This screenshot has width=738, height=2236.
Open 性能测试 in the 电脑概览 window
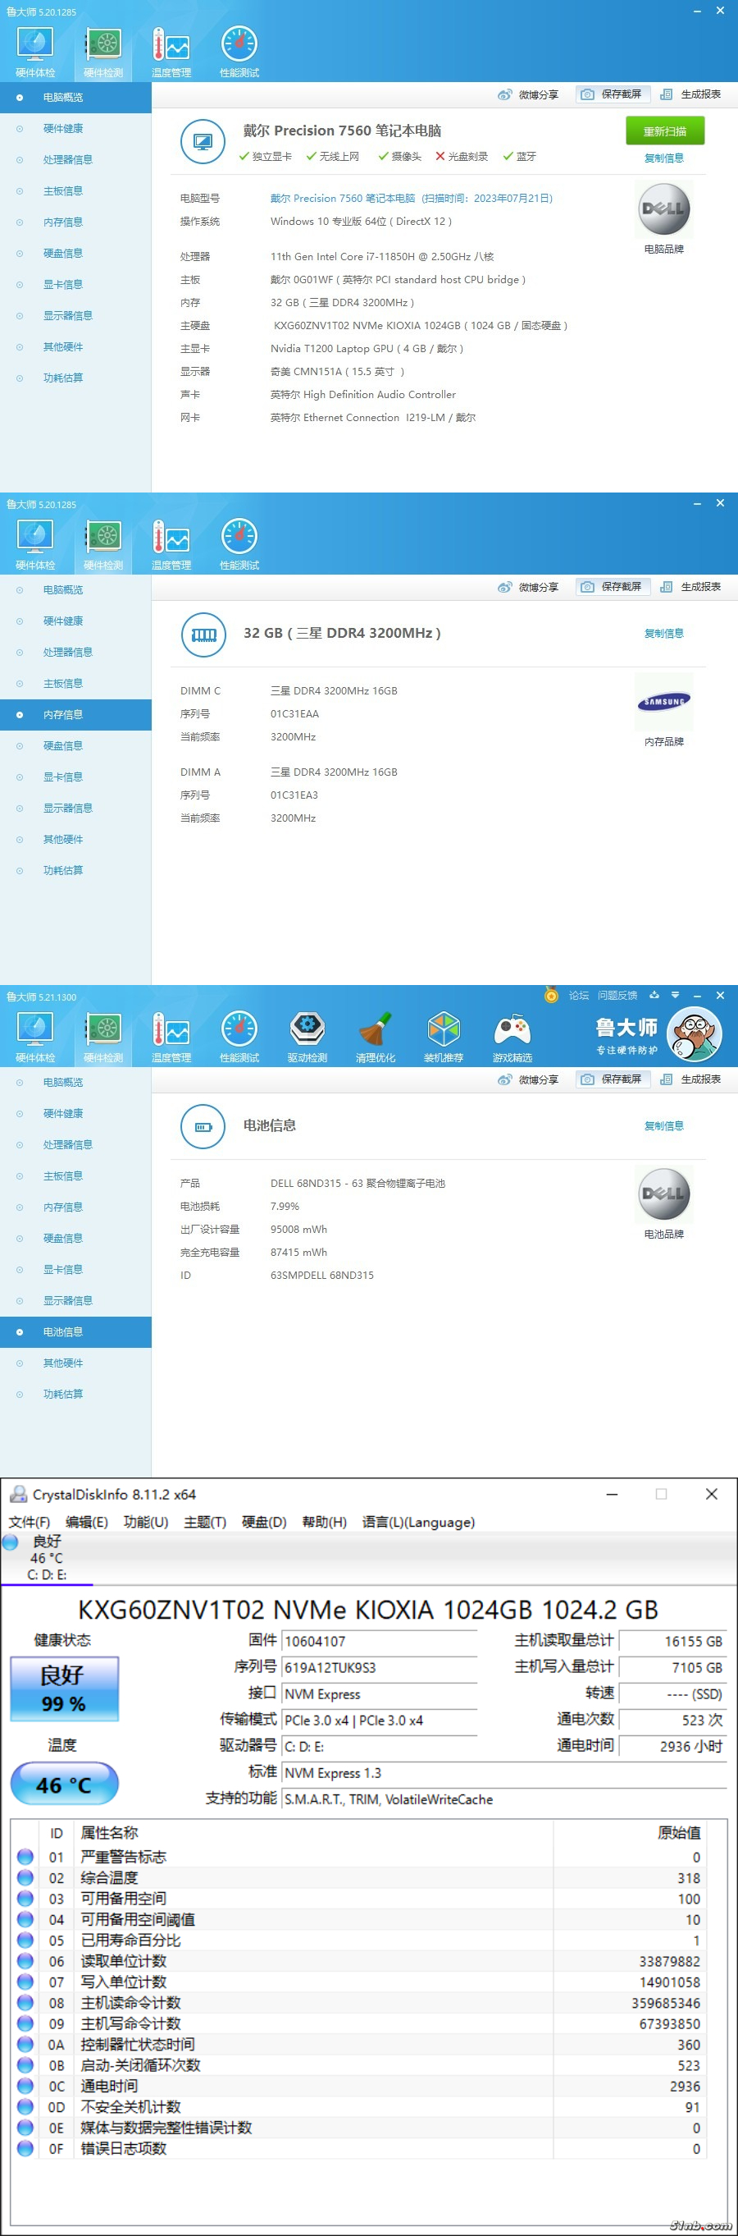(239, 52)
